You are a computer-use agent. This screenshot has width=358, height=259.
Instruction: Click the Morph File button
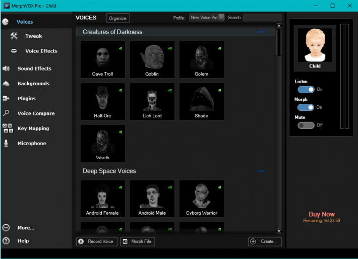(x=138, y=241)
